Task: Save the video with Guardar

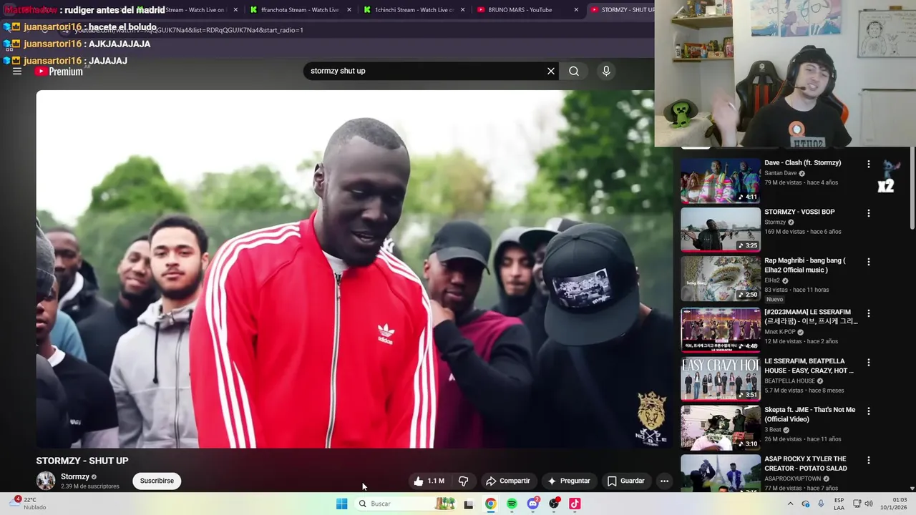Action: pos(626,481)
